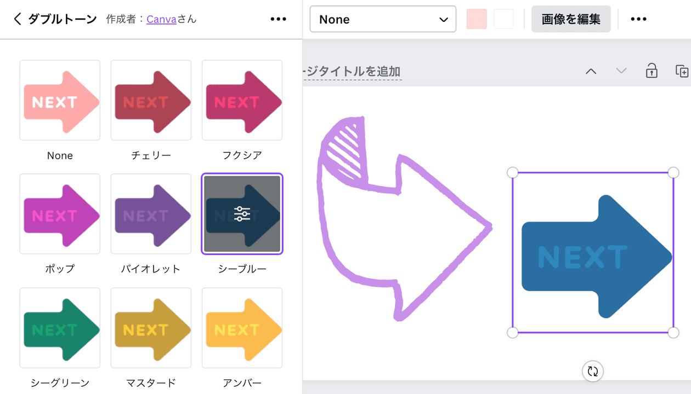Open the None dropdown in the toolbar
The image size is (691, 394).
[382, 19]
